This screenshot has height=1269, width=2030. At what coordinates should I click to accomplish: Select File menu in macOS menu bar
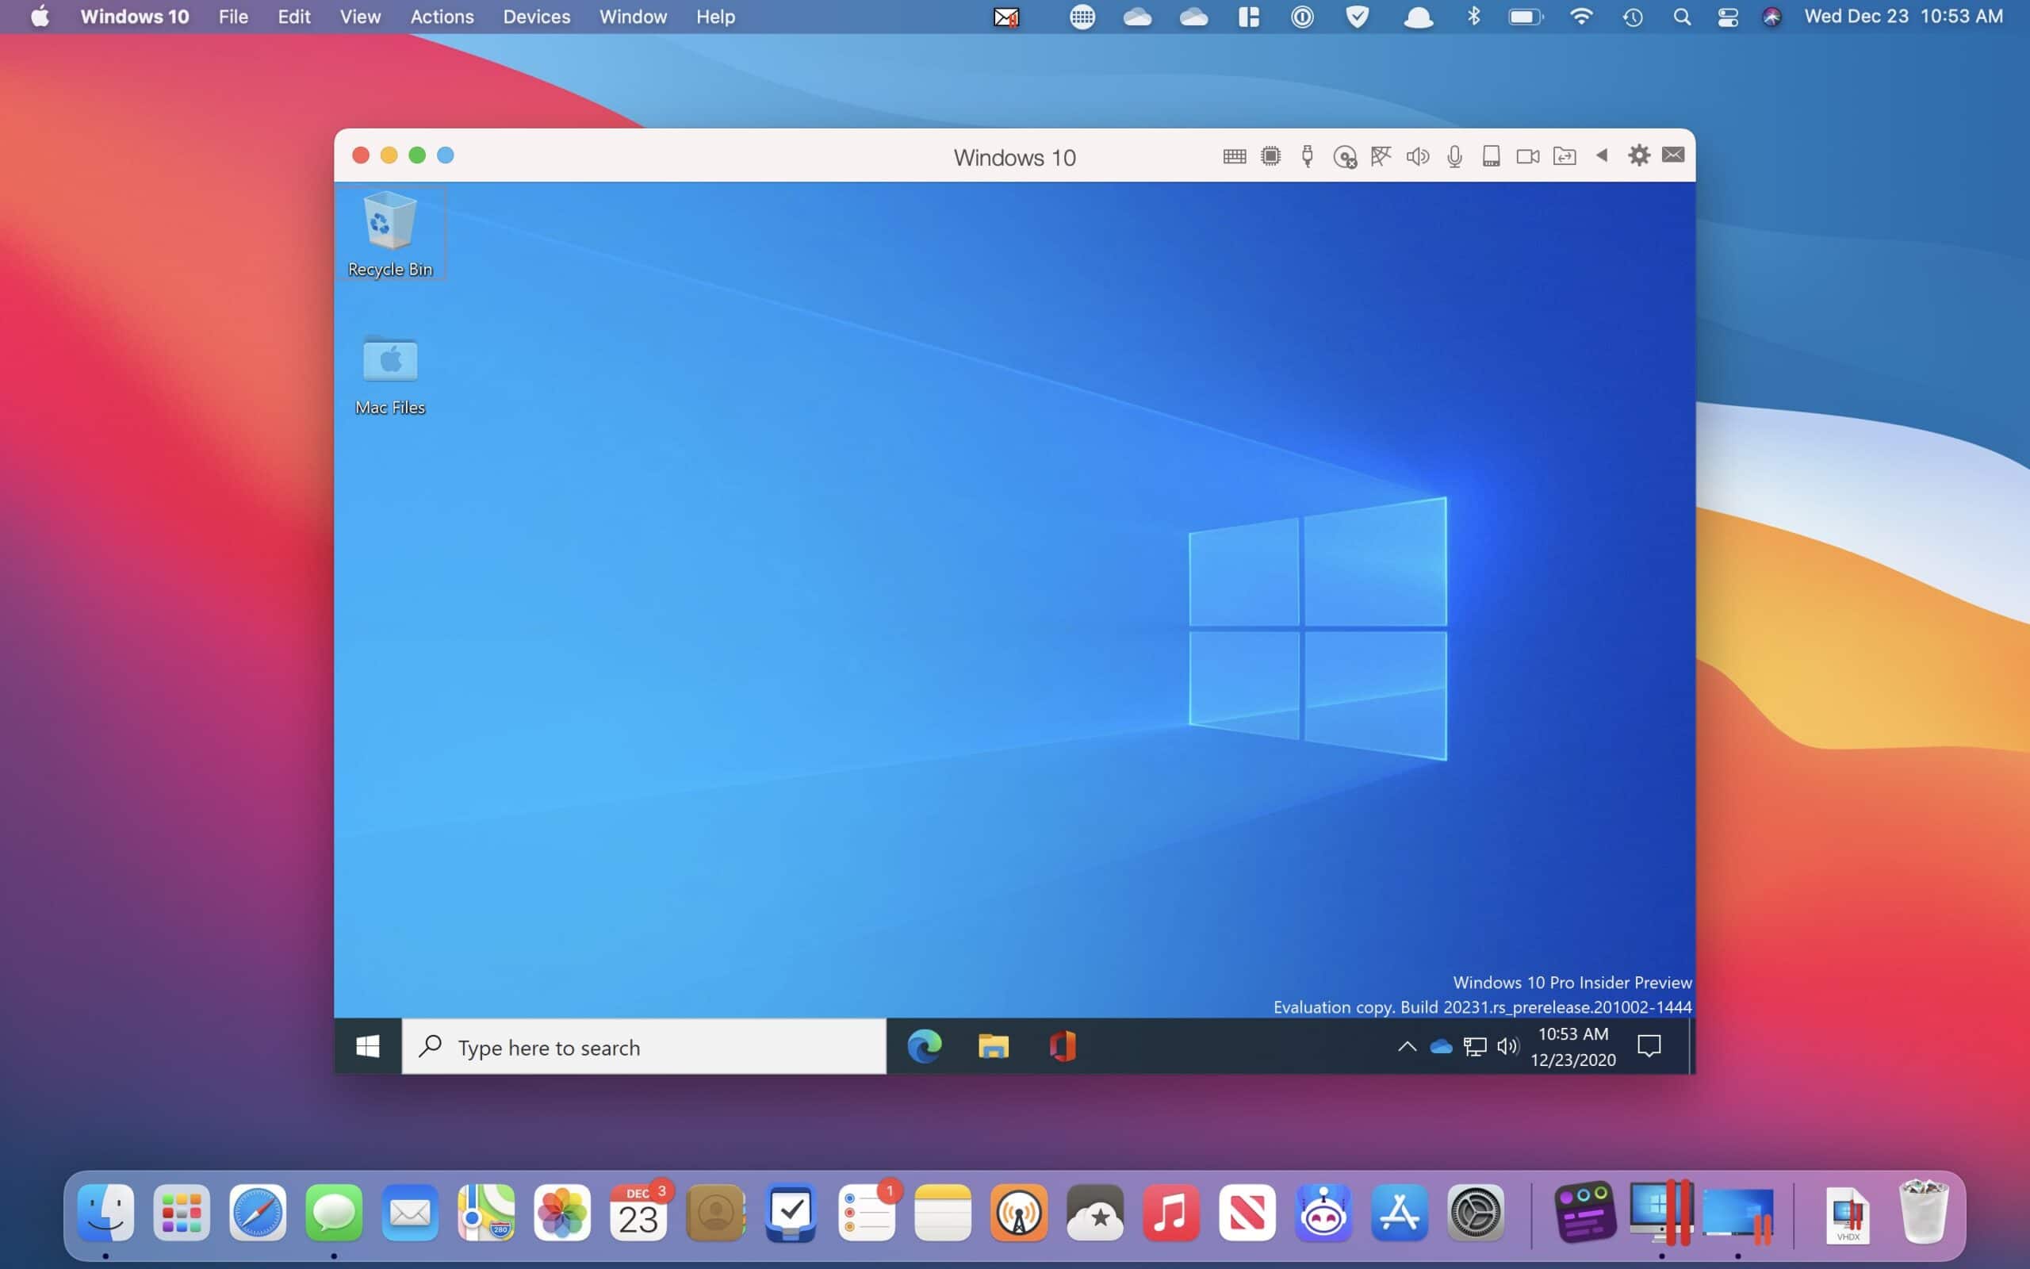[234, 16]
